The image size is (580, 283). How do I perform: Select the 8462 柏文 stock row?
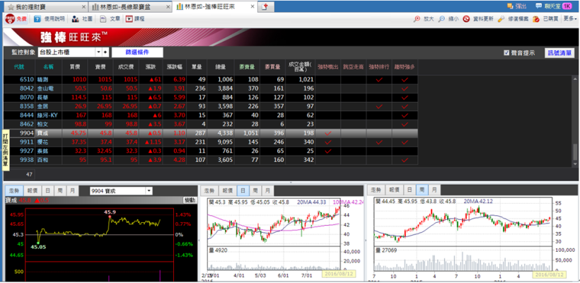pyautogui.click(x=211, y=125)
